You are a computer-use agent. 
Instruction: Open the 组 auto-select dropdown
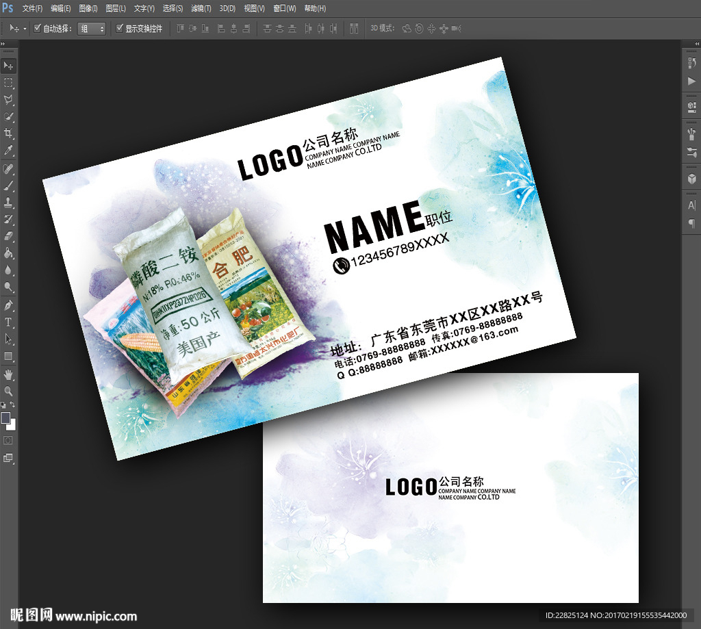[92, 29]
